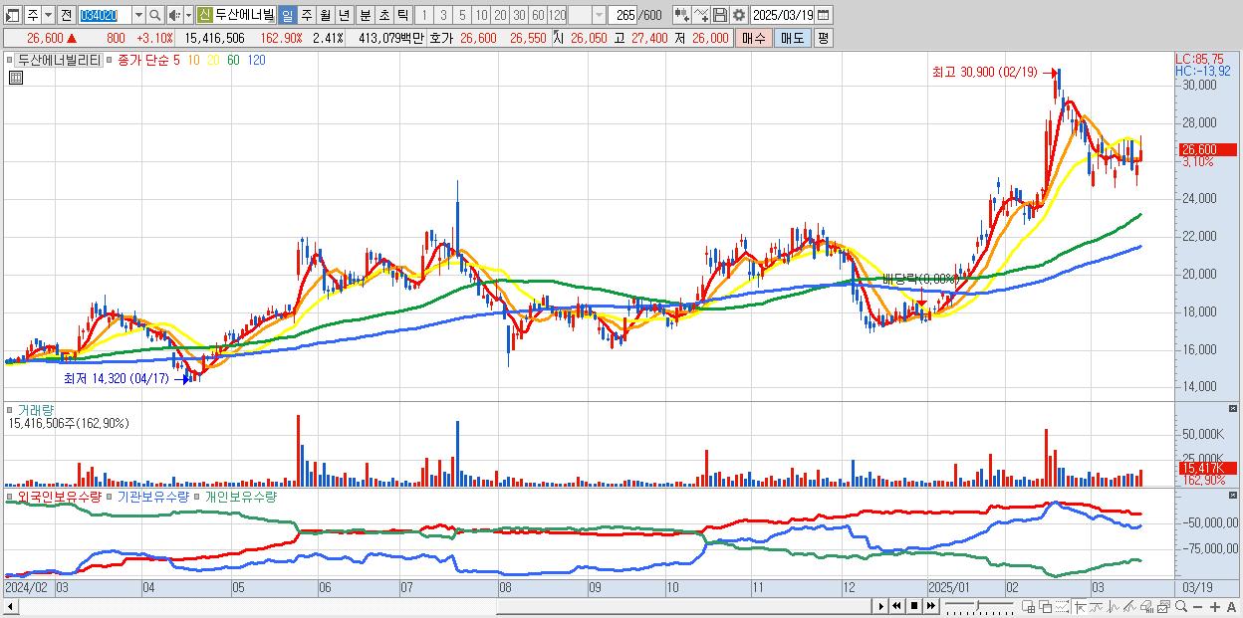Screen dimensions: 1243x618
Task: Click the zoom magnifier icon in bottom toolbar
Action: pyautogui.click(x=1180, y=606)
